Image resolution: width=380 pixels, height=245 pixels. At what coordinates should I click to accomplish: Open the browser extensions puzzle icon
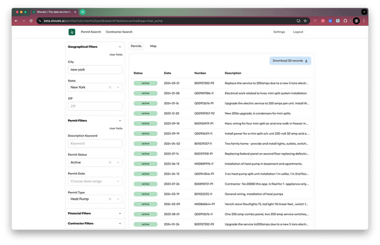[346, 21]
